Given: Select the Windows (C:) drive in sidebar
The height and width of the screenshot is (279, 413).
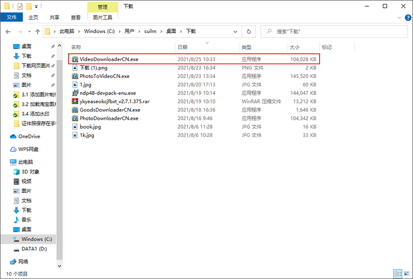Looking at the screenshot, I should [33, 239].
